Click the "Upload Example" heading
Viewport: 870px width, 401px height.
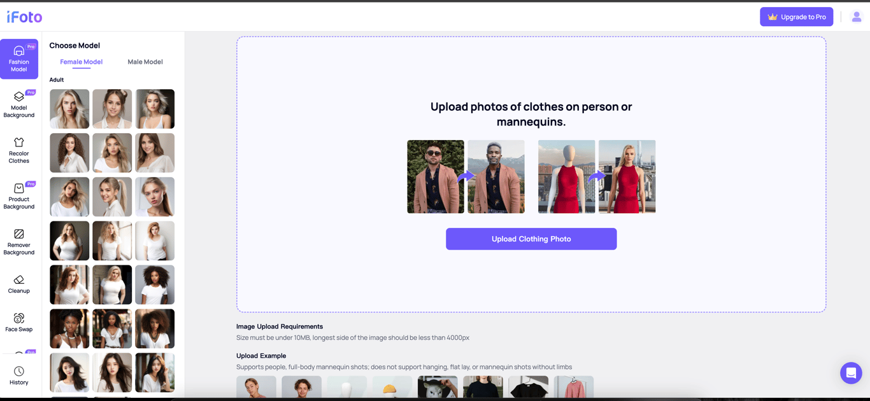pyautogui.click(x=261, y=356)
